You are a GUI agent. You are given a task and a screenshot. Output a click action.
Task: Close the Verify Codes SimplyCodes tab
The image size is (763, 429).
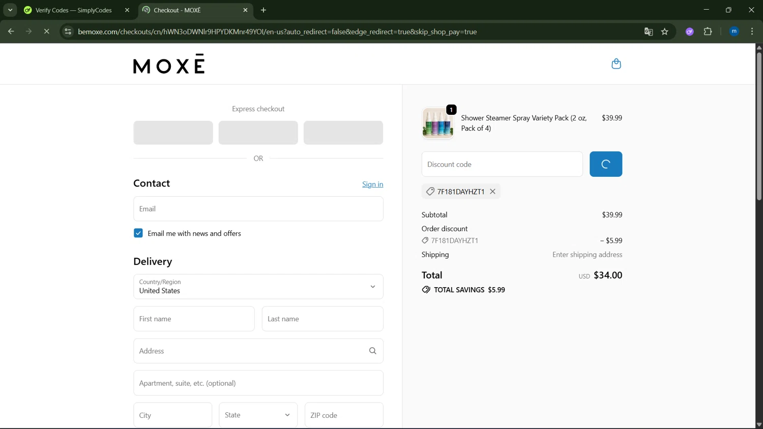click(x=127, y=10)
